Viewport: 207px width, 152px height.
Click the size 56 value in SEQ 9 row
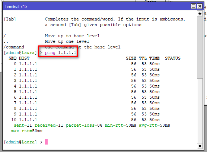tap(134, 114)
